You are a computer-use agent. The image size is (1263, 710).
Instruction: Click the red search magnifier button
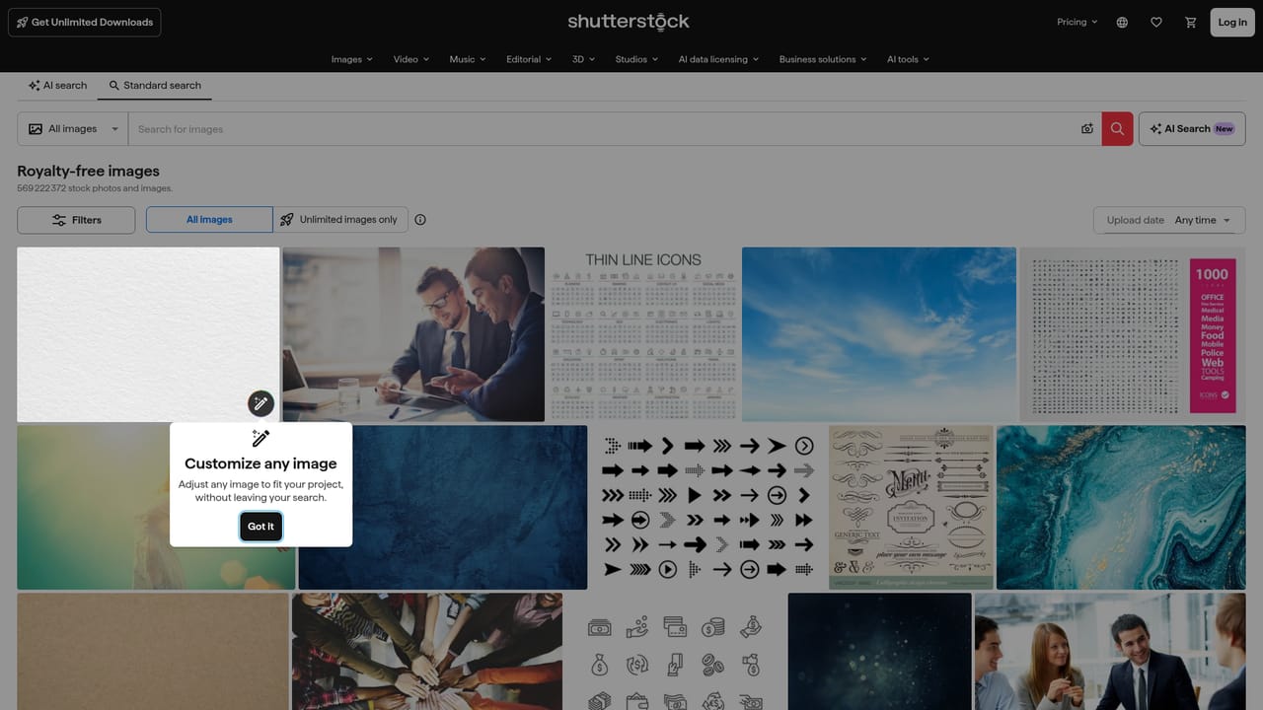pos(1117,129)
